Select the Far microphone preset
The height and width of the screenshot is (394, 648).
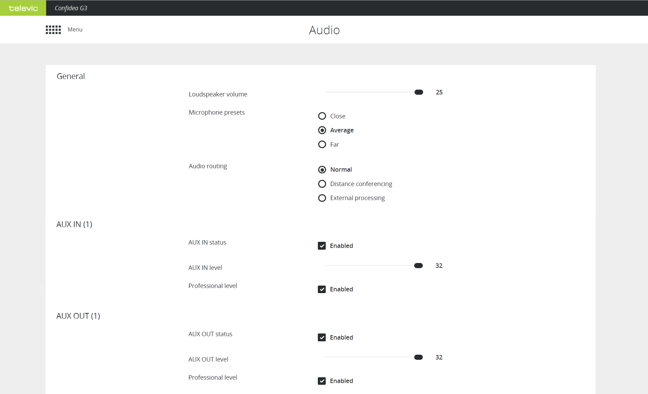322,145
